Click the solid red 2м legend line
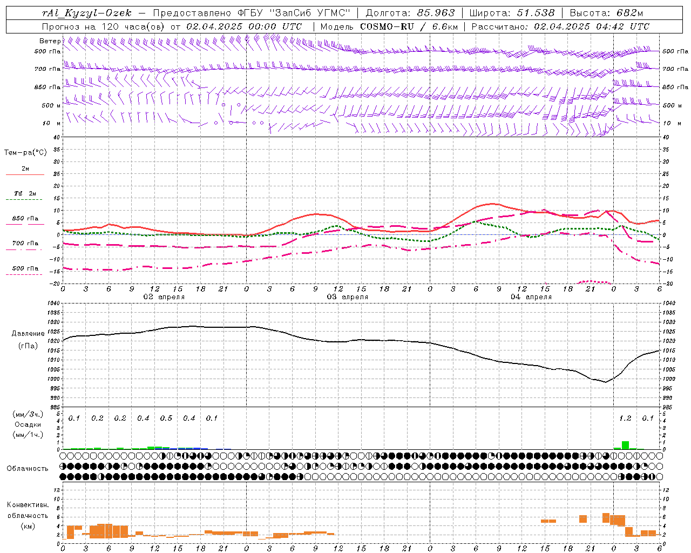Viewport: 691px width, 553px height. [x=25, y=175]
